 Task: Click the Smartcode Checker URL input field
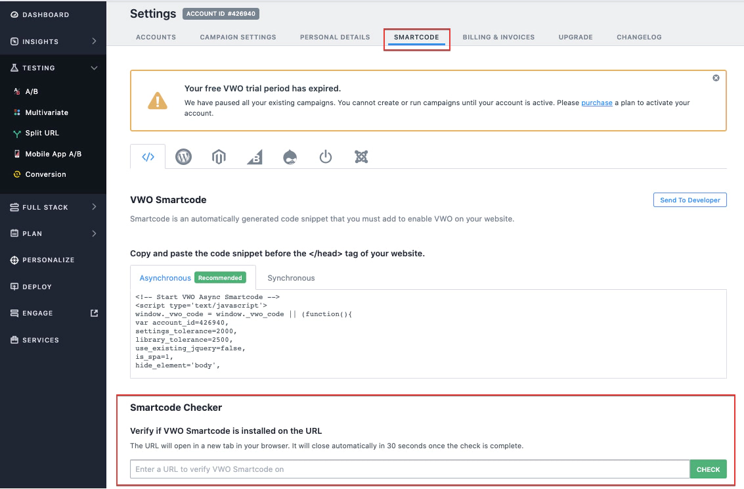point(407,469)
